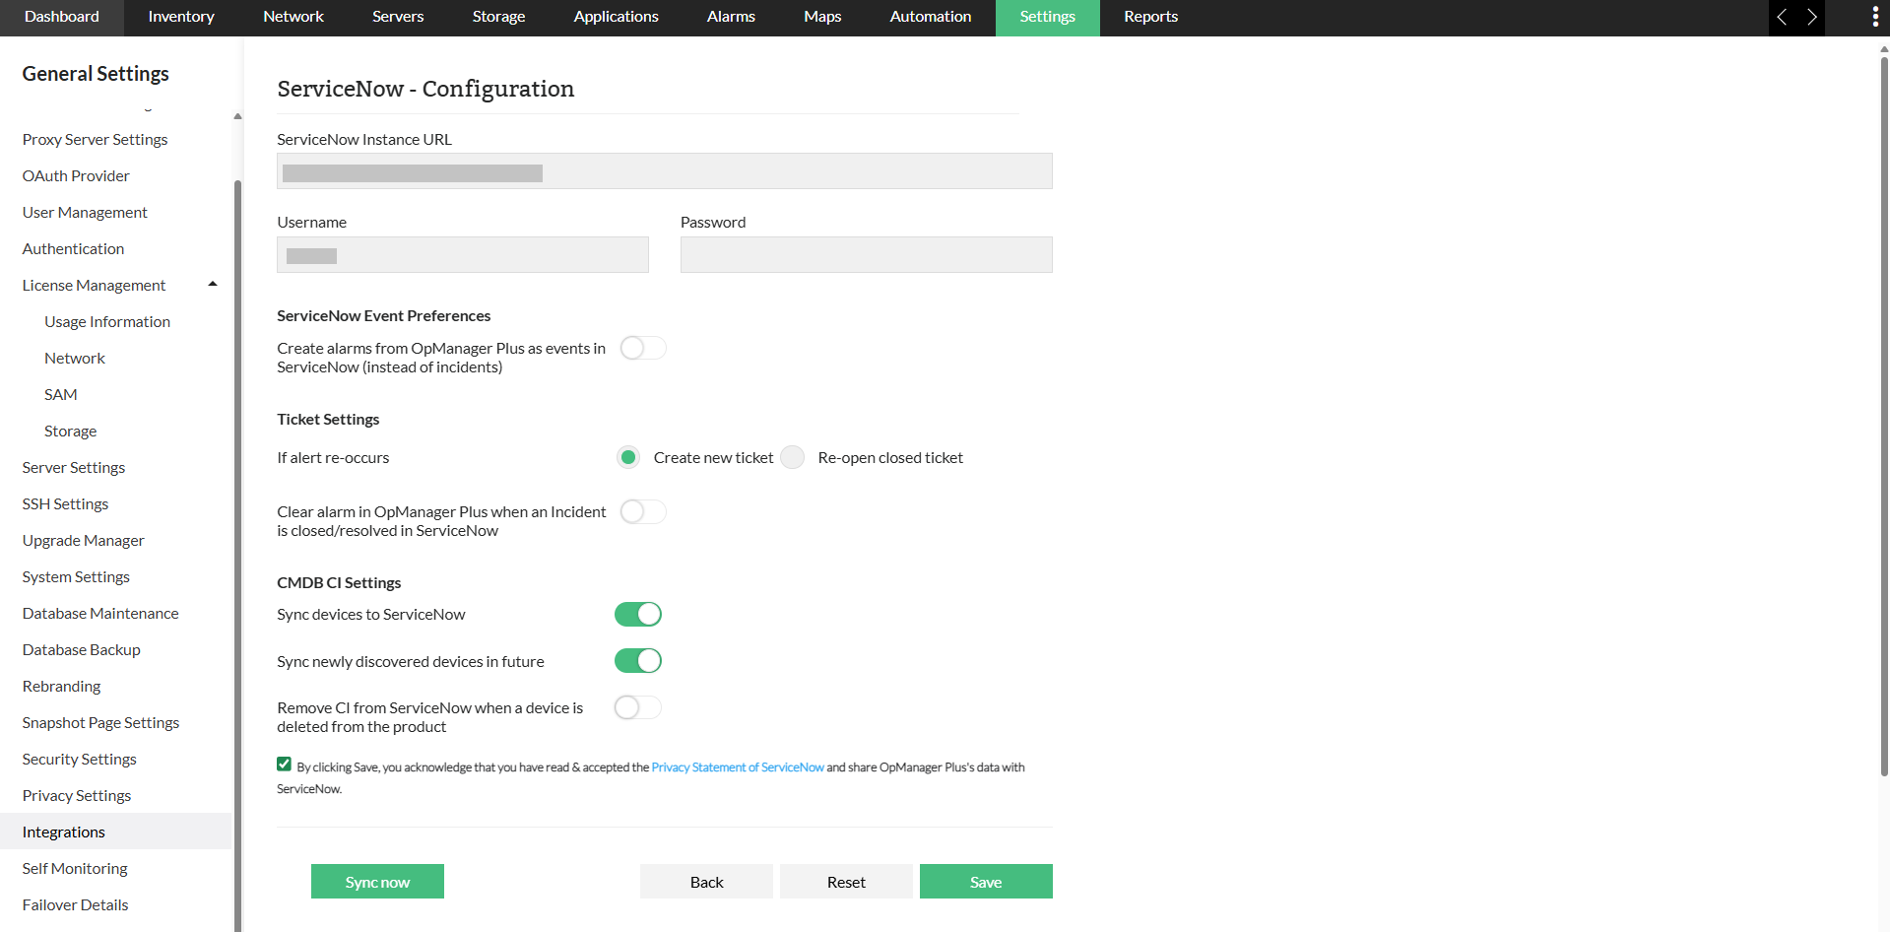Screen dimensions: 1890x932
Task: Open OAuth Provider settings
Action: tap(76, 175)
